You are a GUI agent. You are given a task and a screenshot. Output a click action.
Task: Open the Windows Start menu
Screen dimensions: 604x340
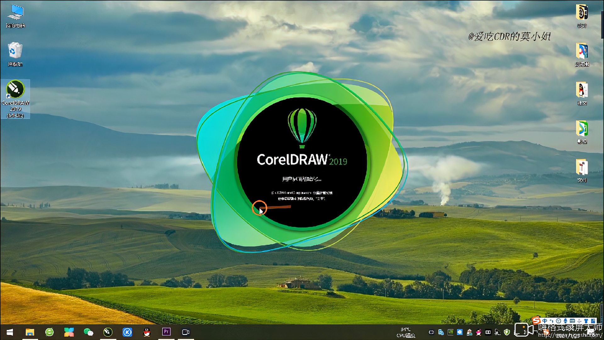pos(10,332)
